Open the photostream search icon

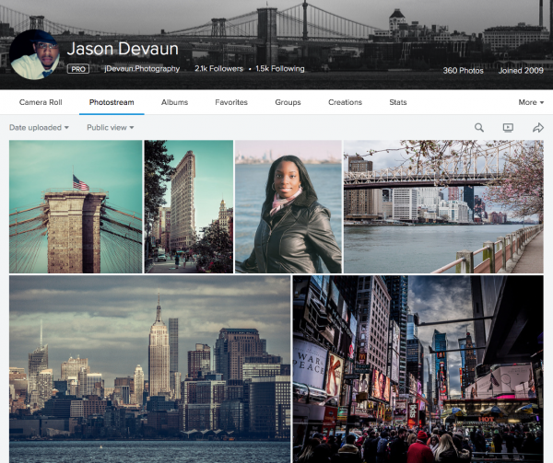[479, 127]
